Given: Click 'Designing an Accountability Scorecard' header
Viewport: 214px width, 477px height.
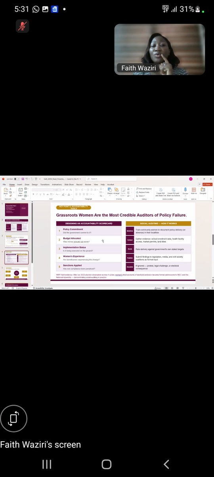Looking at the screenshot, I should tap(89, 223).
